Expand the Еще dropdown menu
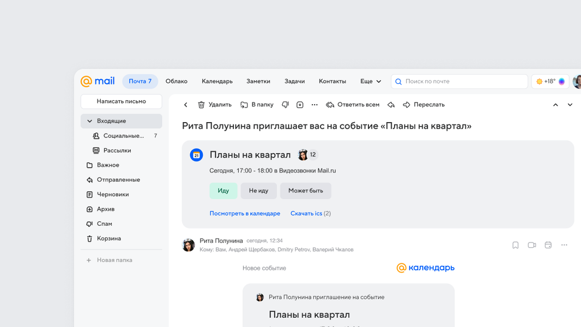The height and width of the screenshot is (327, 581). click(x=371, y=81)
